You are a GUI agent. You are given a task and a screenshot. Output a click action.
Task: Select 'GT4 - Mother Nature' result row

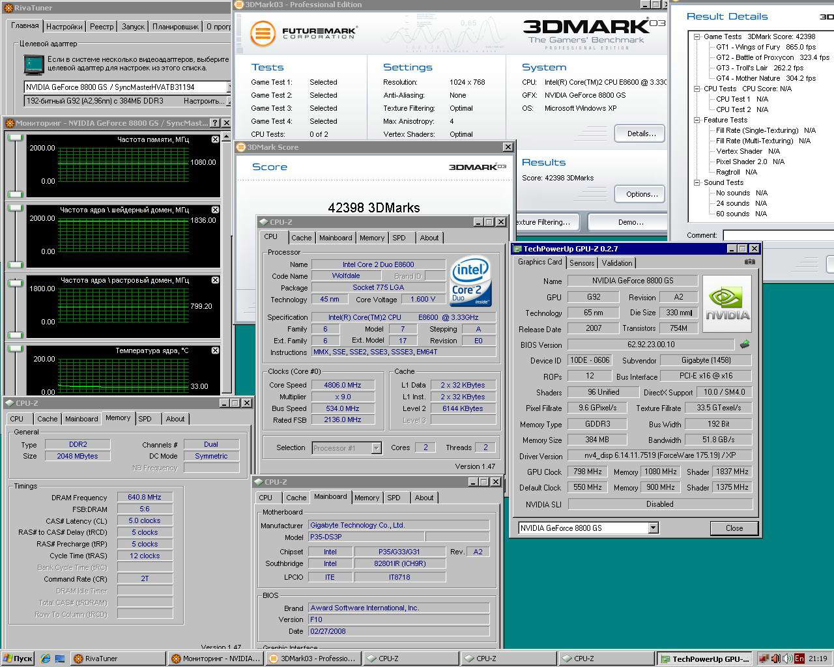766,78
